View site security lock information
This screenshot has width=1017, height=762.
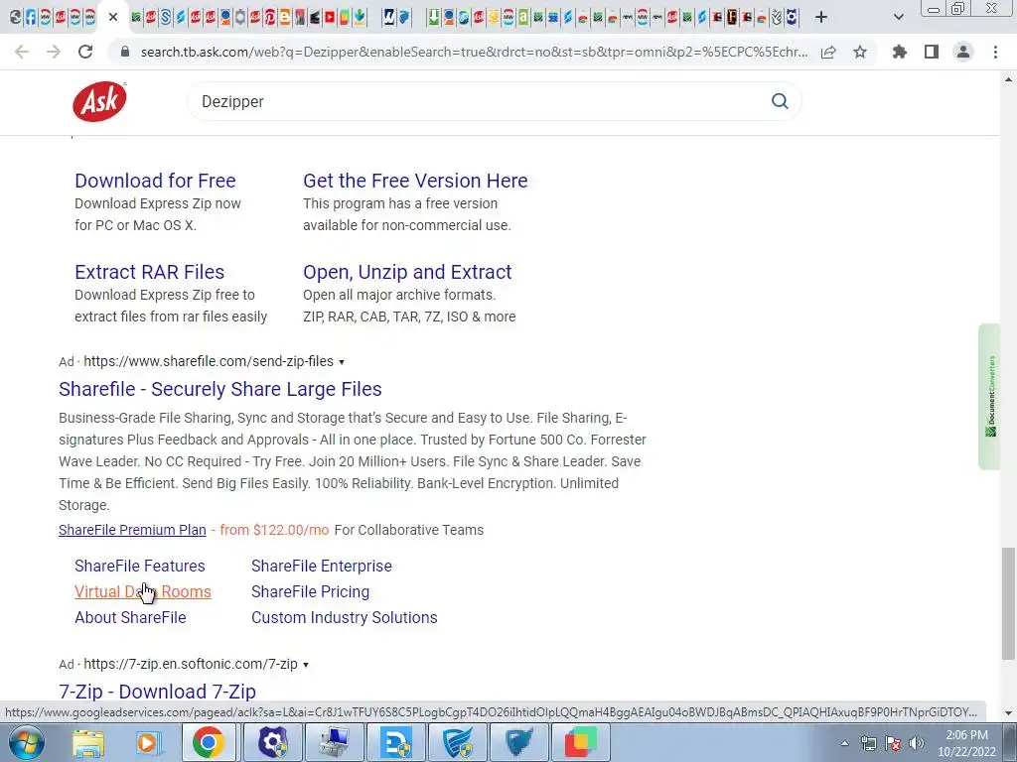125,52
